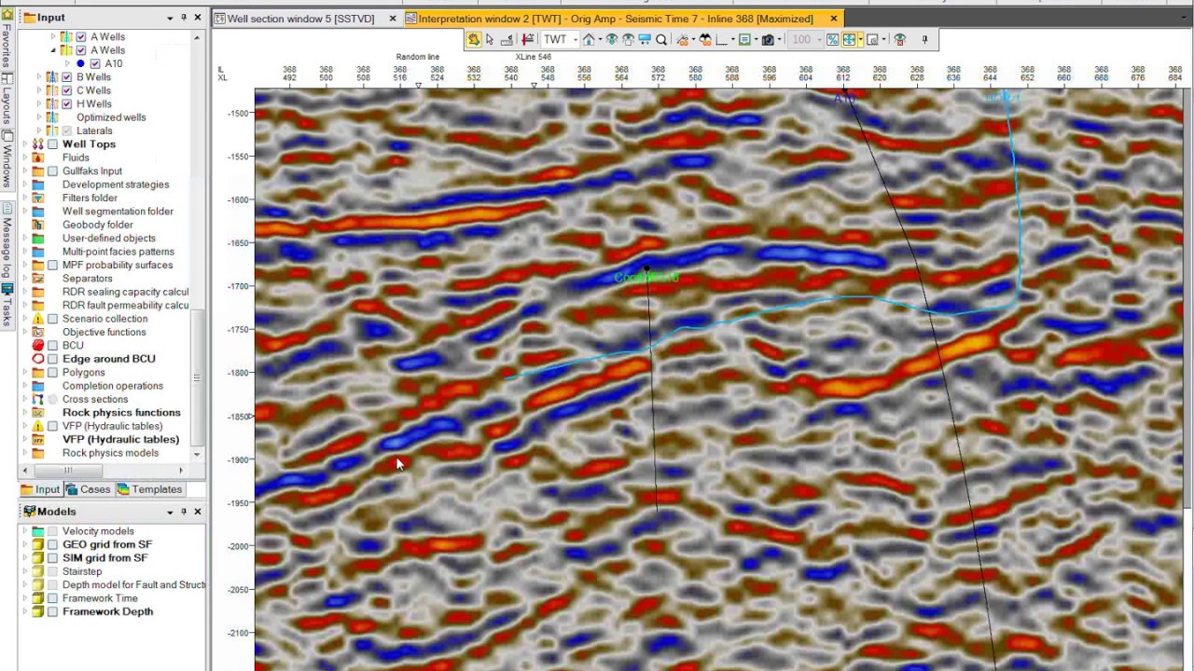Expand the Well Tops tree node
Image resolution: width=1194 pixels, height=671 pixels.
point(25,144)
